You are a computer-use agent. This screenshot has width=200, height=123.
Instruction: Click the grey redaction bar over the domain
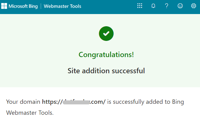pos(76,102)
